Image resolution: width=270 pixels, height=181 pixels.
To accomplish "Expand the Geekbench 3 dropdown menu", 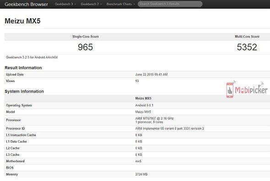I will (65, 4).
